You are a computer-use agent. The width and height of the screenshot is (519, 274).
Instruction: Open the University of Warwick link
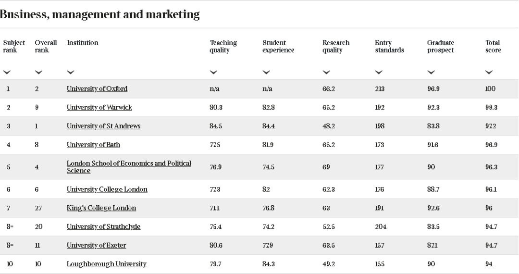[99, 108]
